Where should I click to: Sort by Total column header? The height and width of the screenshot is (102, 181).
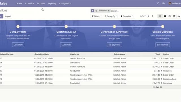tap(158, 54)
